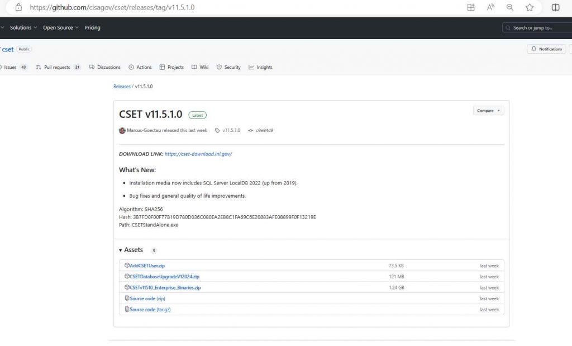
Task: Open the Insights tab
Action: click(x=260, y=67)
